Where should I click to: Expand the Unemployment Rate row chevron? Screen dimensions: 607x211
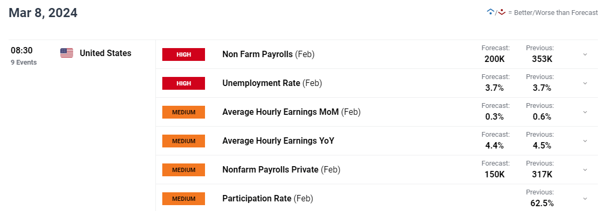click(x=585, y=83)
